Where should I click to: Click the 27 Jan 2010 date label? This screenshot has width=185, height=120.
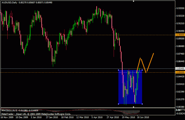click(x=52, y=117)
